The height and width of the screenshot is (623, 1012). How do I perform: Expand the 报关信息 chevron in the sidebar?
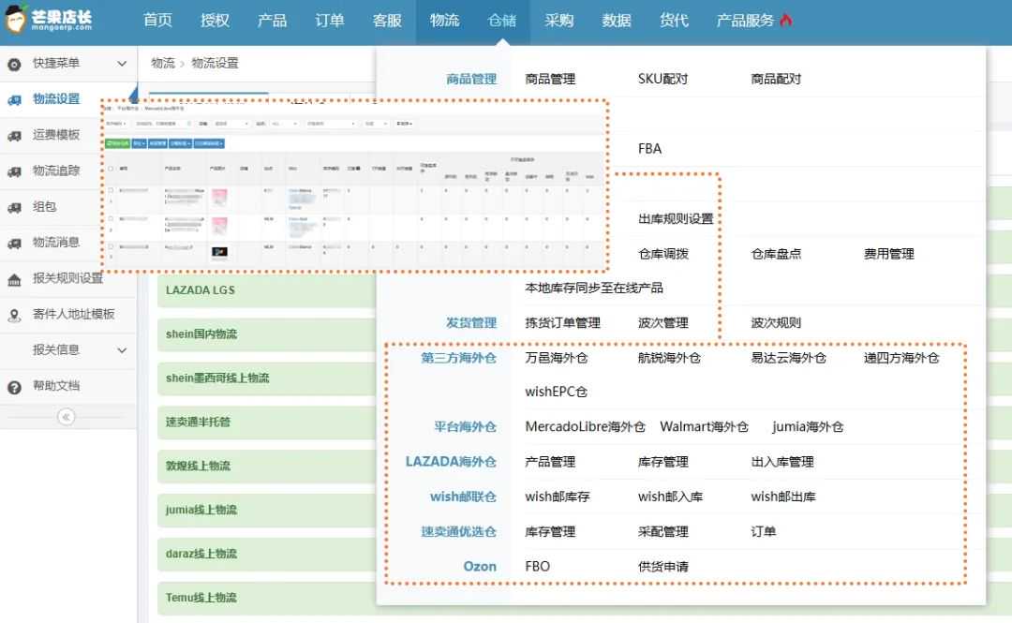[x=122, y=350]
